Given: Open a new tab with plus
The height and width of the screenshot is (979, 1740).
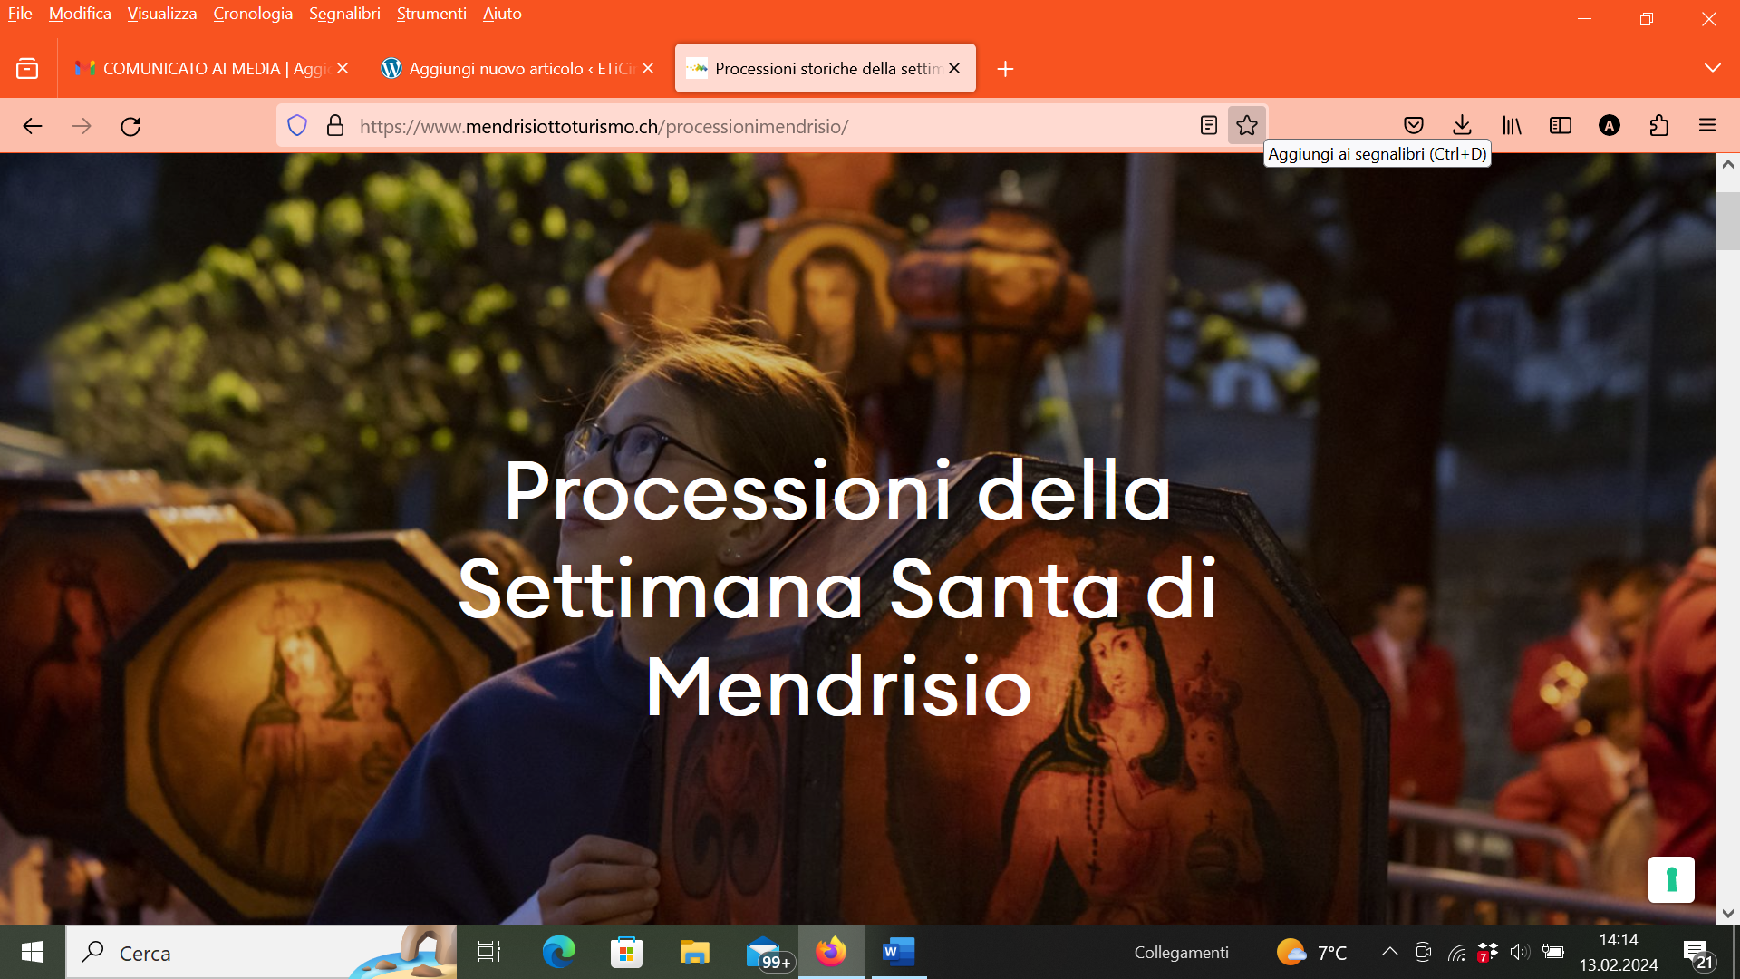Looking at the screenshot, I should [1005, 69].
